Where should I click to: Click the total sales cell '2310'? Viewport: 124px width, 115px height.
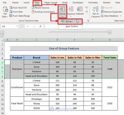click(110, 104)
